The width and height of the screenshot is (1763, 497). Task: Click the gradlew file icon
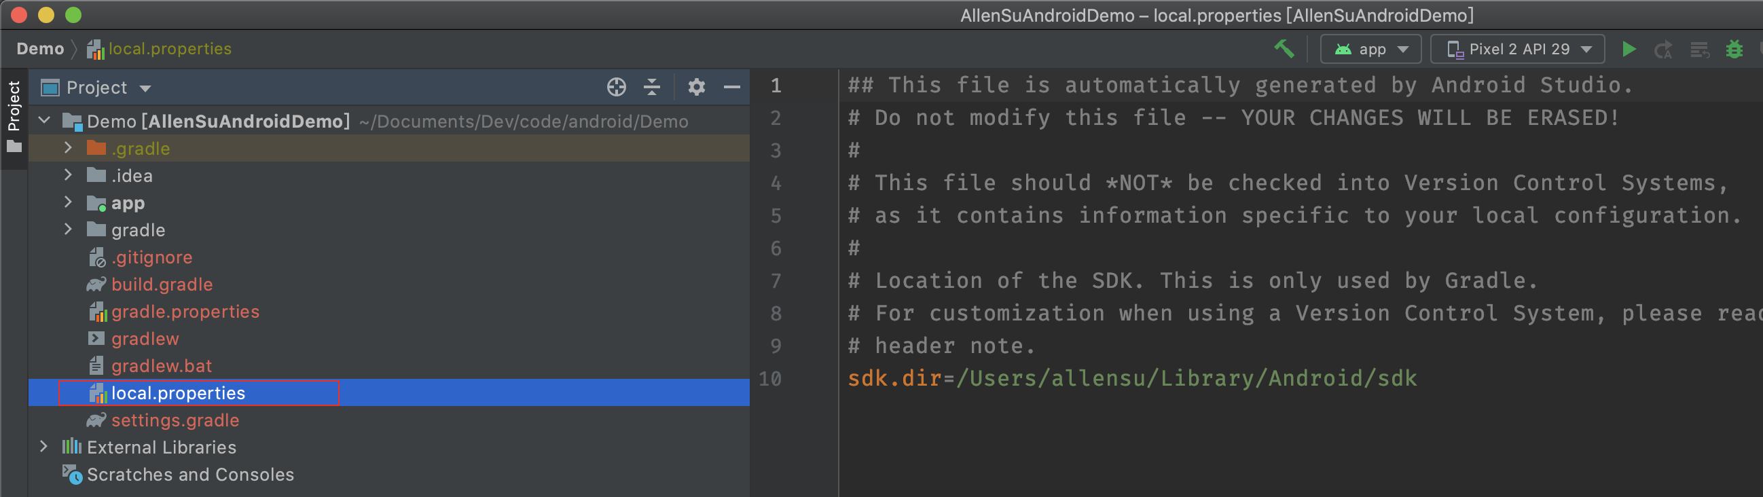point(96,339)
